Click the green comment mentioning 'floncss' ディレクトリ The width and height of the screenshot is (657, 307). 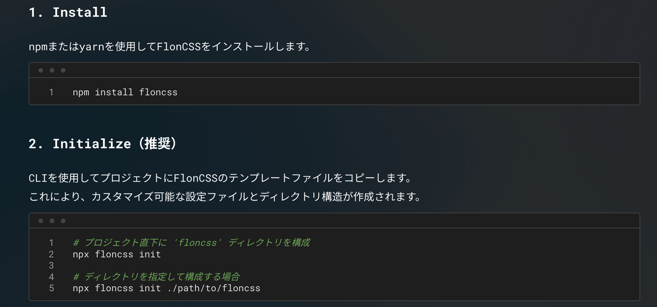click(x=191, y=243)
